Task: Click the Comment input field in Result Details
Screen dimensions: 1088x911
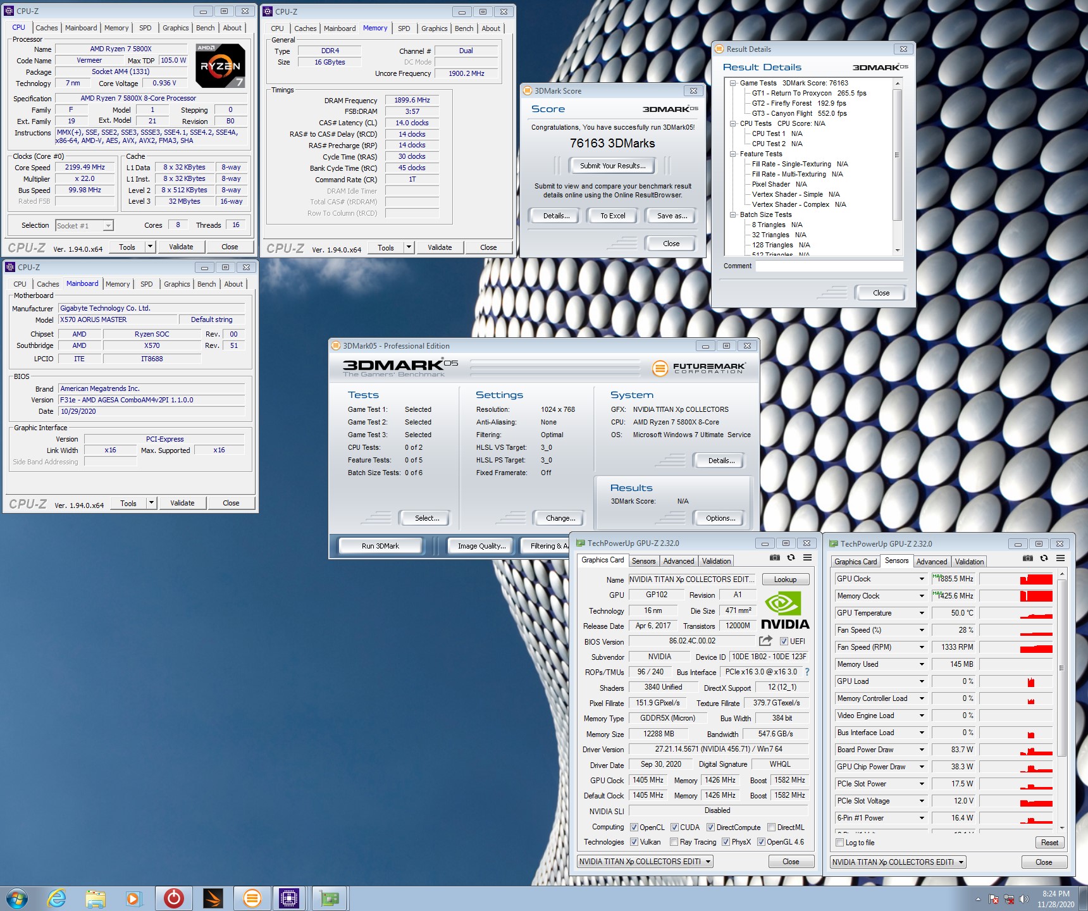Action: click(x=829, y=266)
